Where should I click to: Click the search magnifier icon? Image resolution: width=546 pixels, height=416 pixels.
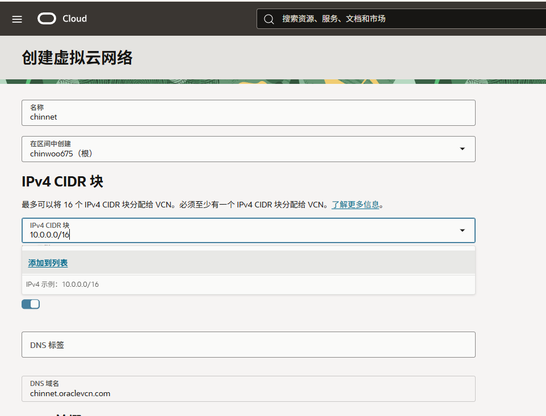(269, 19)
